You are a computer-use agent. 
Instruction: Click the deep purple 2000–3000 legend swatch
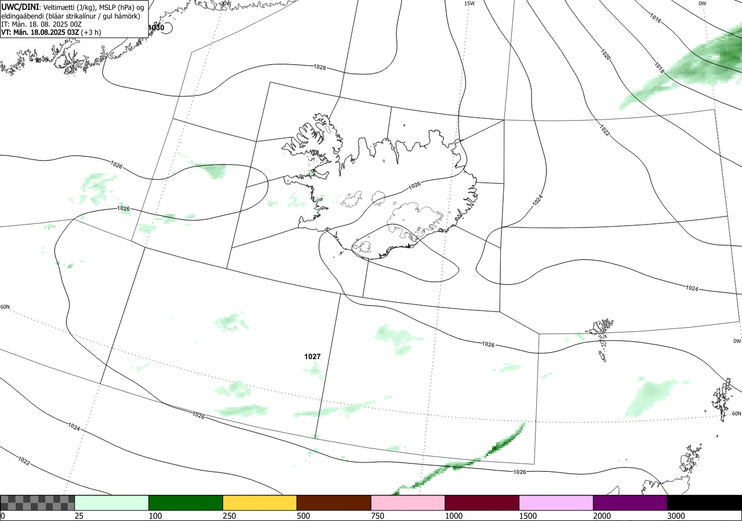tap(631, 502)
